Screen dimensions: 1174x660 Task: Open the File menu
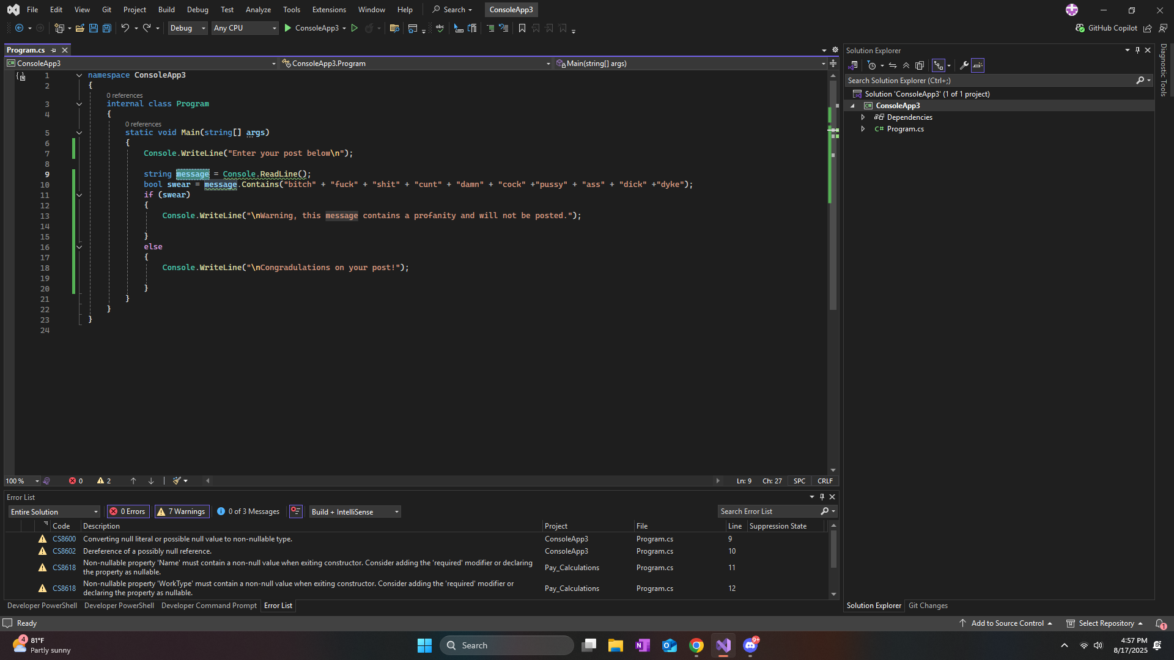[32, 10]
